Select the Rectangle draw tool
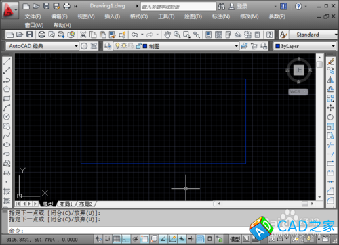 (7, 98)
